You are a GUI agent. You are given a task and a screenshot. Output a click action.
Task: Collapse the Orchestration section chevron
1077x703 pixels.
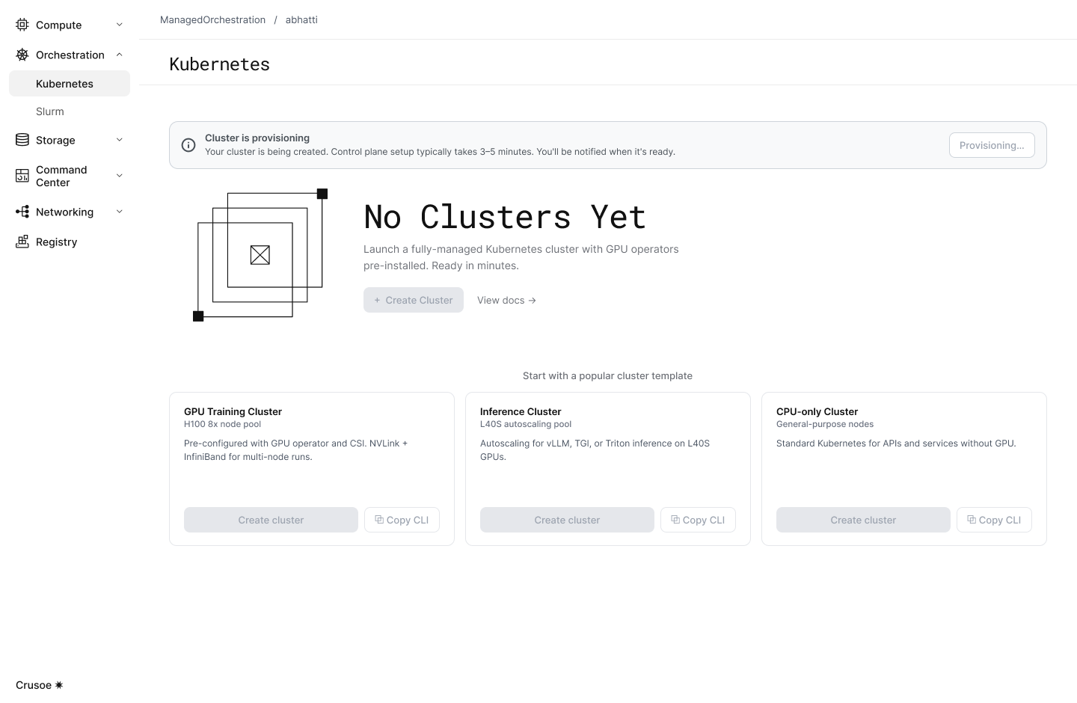click(x=119, y=55)
